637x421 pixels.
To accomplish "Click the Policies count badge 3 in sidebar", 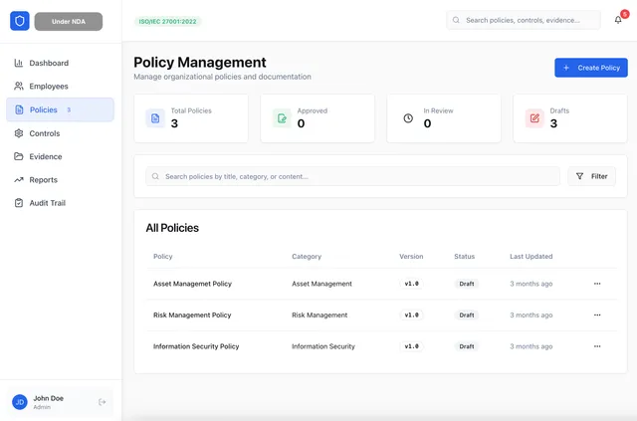I will (x=69, y=109).
